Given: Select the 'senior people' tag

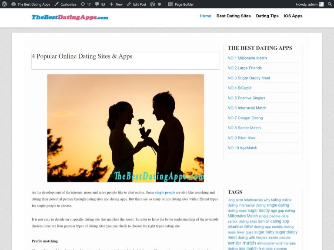Looking at the screenshot, I should 279,238.
